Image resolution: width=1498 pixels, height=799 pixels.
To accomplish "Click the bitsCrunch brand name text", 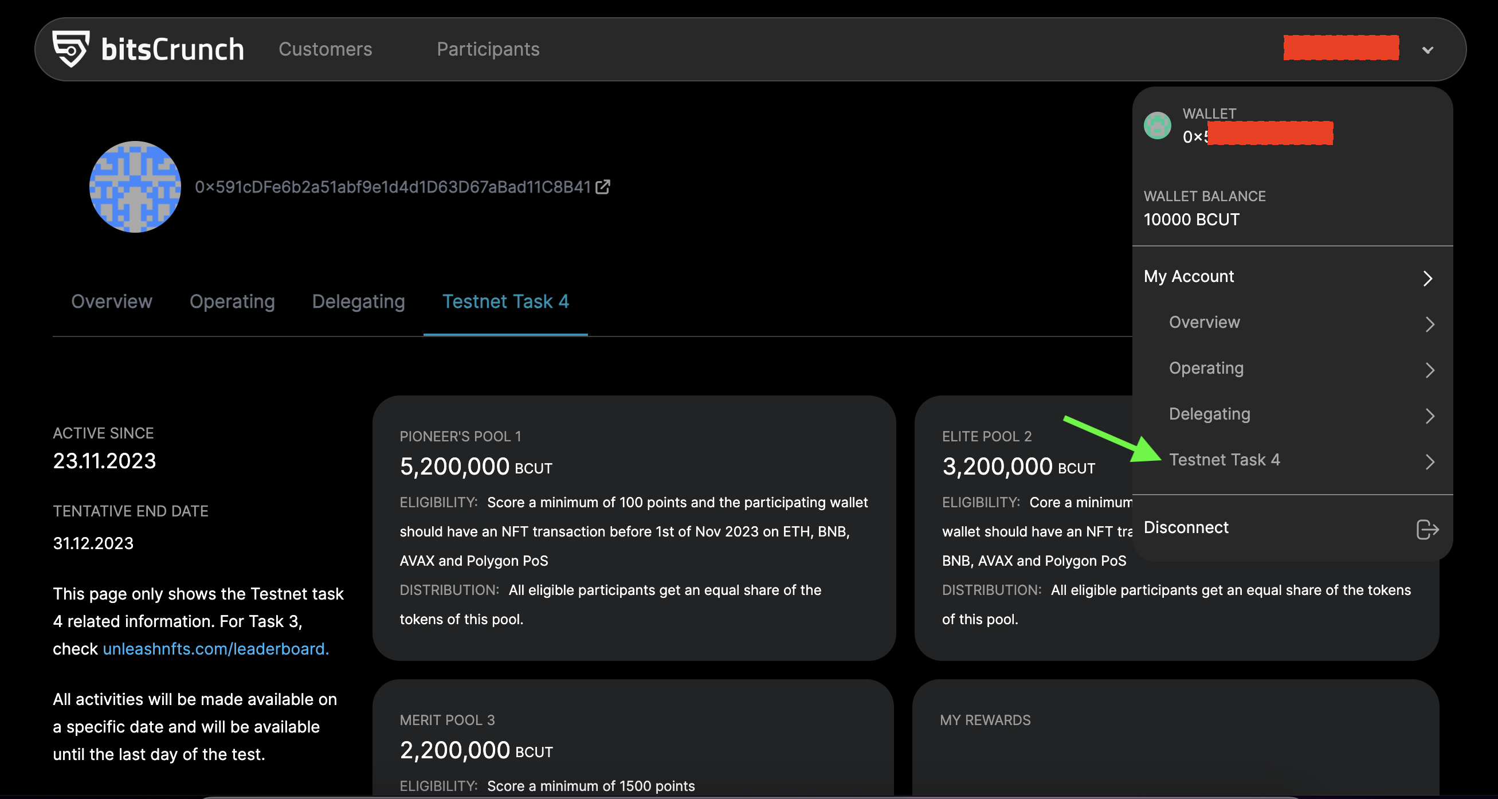I will click(x=172, y=49).
